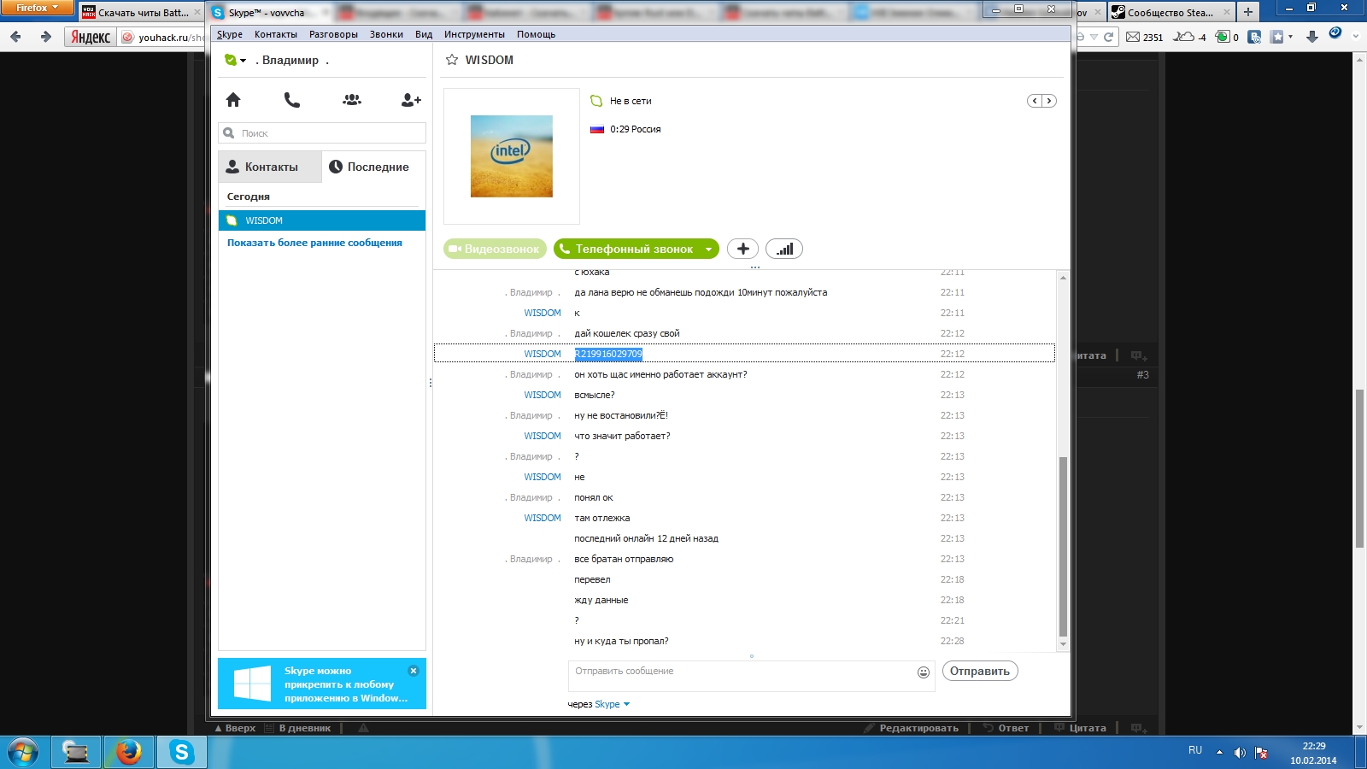
Task: Click Показать более ранние сообщения link
Action: 314,243
